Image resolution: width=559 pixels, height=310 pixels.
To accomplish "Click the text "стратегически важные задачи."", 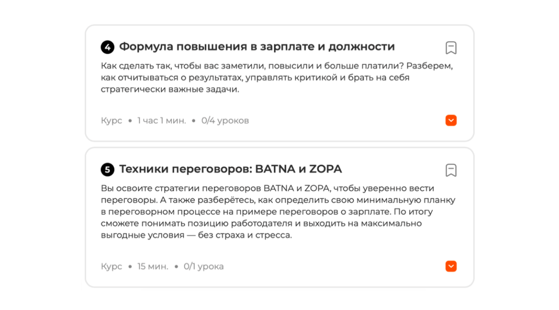I will tap(170, 90).
